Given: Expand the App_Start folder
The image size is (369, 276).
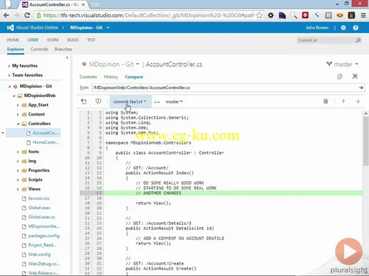Looking at the screenshot, I should coord(18,105).
